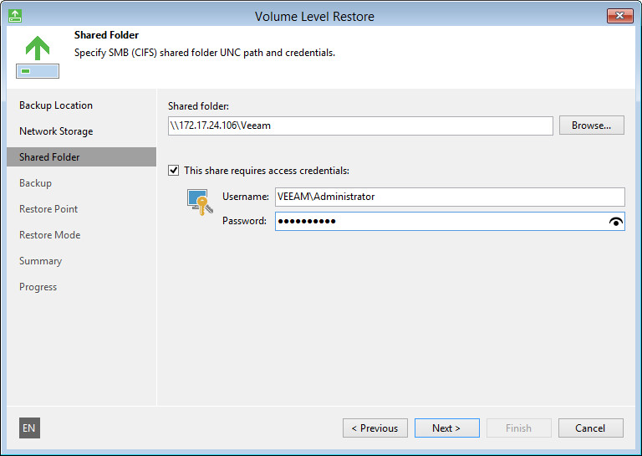642x456 pixels.
Task: Go back with the Previous button
Action: (x=374, y=428)
